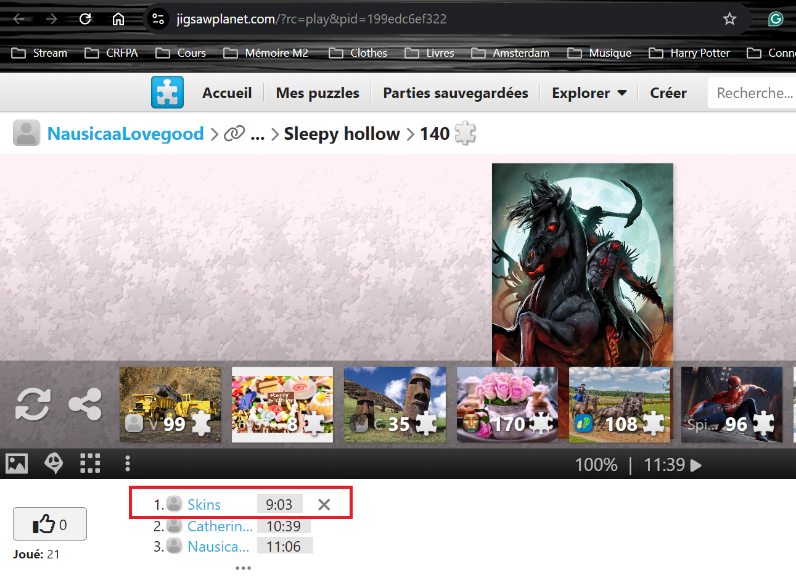
Task: Expand the full leaderboard with the ellipsis
Action: (244, 568)
